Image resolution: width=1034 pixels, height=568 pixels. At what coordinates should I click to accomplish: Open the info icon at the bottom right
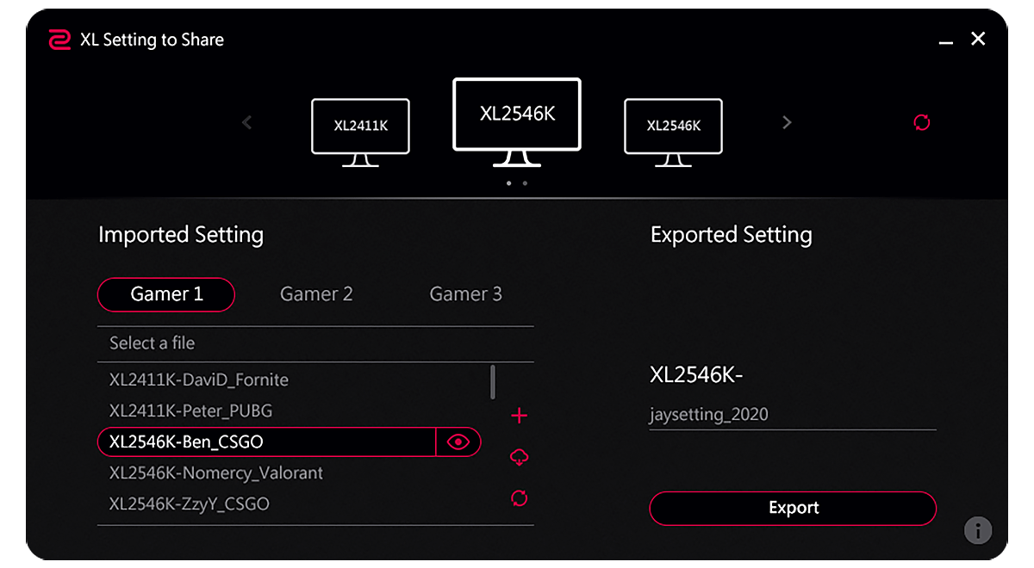978,530
